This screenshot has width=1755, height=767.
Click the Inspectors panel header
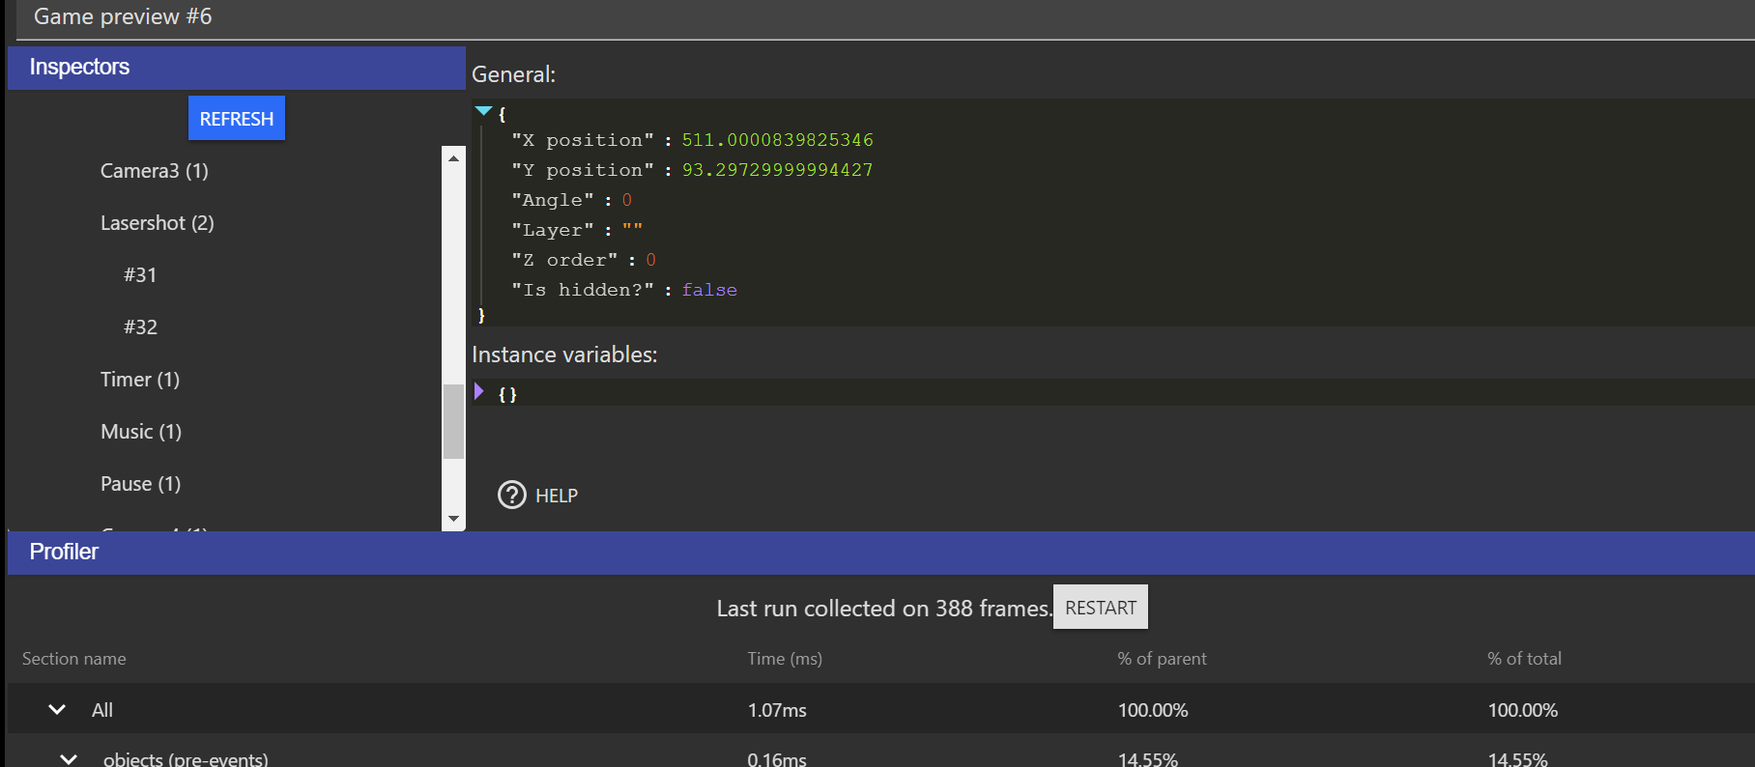(x=237, y=68)
